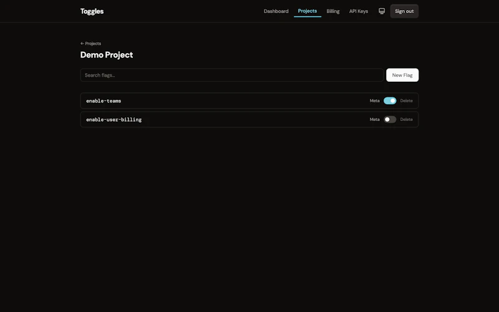Open the API Keys nav tab
This screenshot has height=312, width=499.
(x=358, y=11)
